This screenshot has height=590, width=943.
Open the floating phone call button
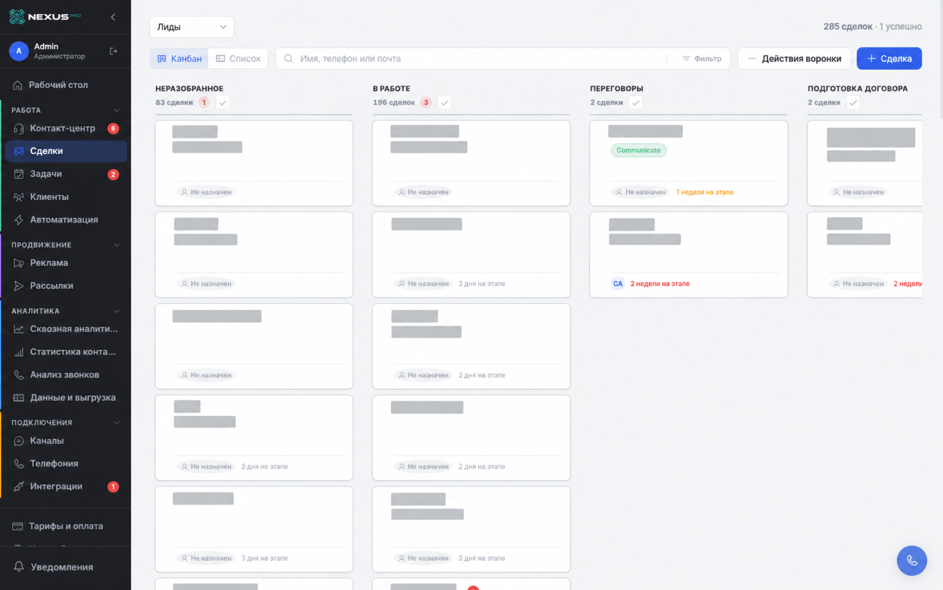(911, 560)
